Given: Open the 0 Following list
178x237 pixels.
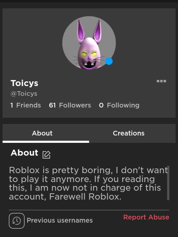Looking at the screenshot, I should click(119, 105).
